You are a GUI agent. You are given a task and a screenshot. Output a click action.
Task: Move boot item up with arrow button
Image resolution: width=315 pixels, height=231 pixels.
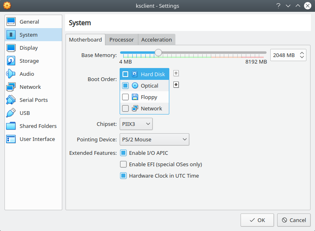(176, 73)
